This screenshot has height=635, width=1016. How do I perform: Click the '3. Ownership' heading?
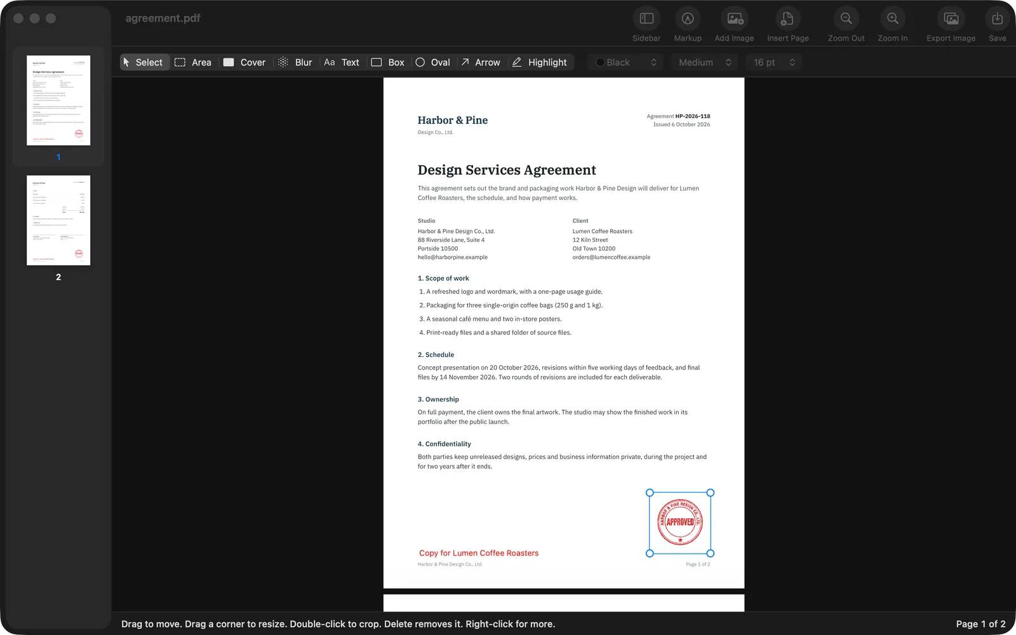pos(438,399)
